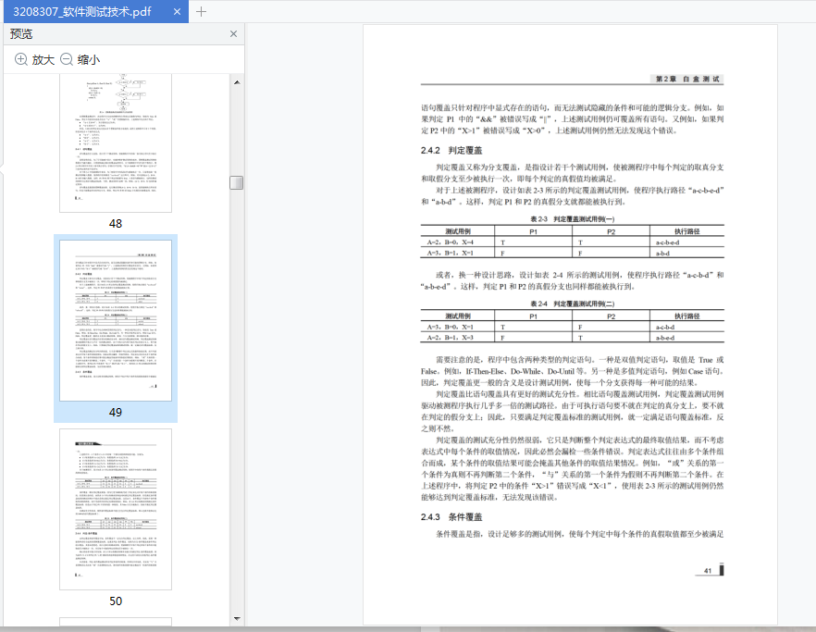Screen dimensions: 816x632
Task: Click the 2.4.2 判定覆盖 heading
Action: (x=451, y=151)
